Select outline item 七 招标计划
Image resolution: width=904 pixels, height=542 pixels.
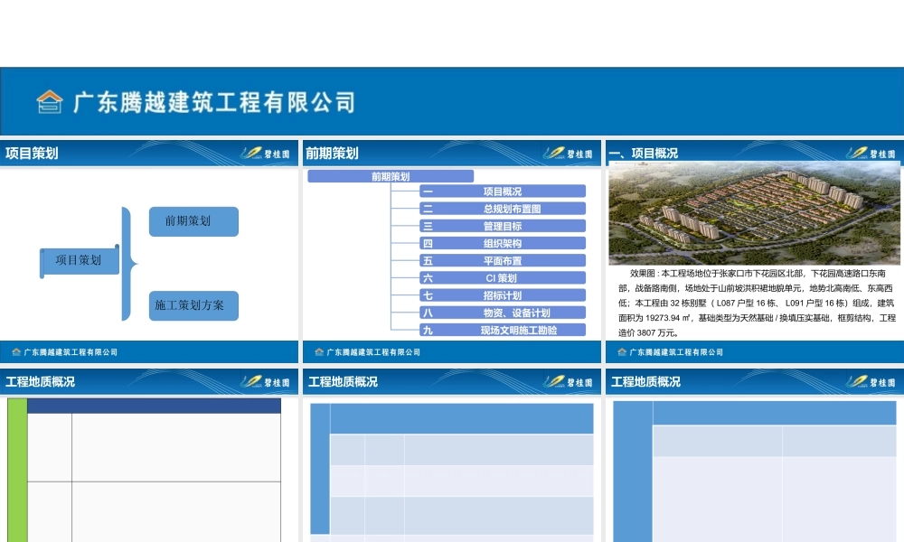coord(503,294)
